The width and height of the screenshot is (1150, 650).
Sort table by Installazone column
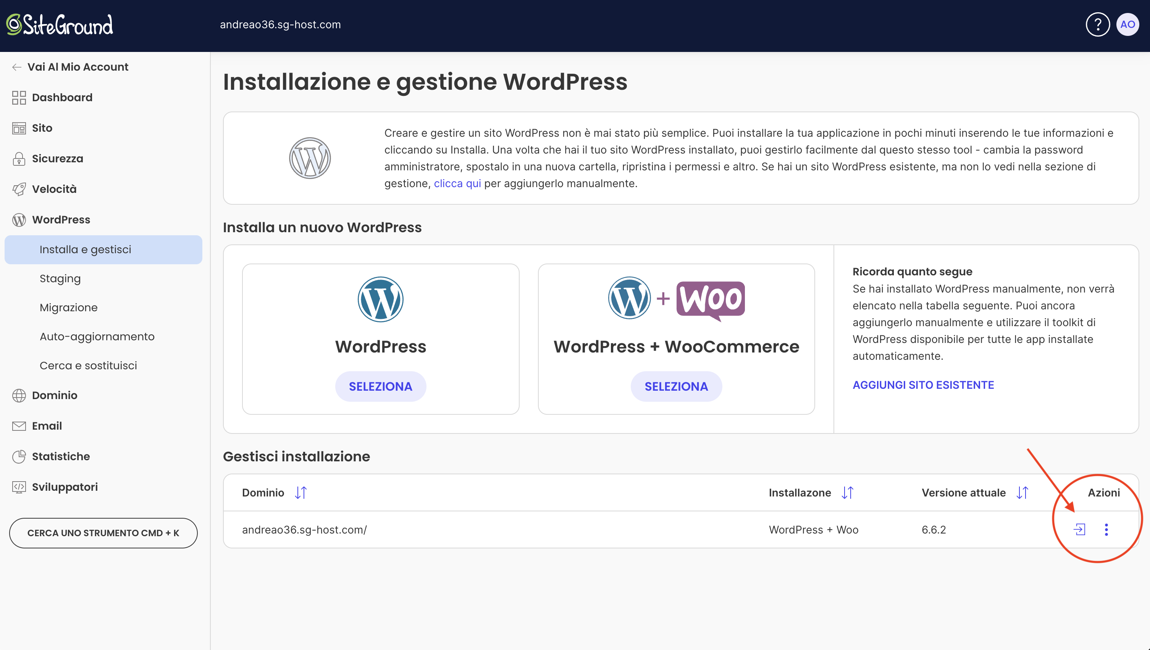tap(847, 492)
